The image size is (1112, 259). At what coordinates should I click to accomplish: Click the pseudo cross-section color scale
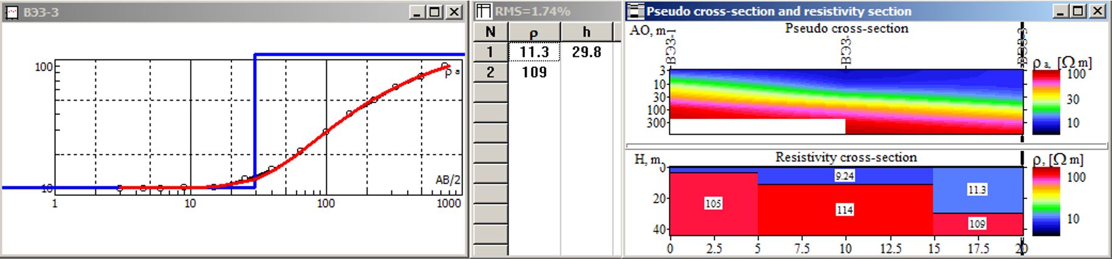point(1045,101)
